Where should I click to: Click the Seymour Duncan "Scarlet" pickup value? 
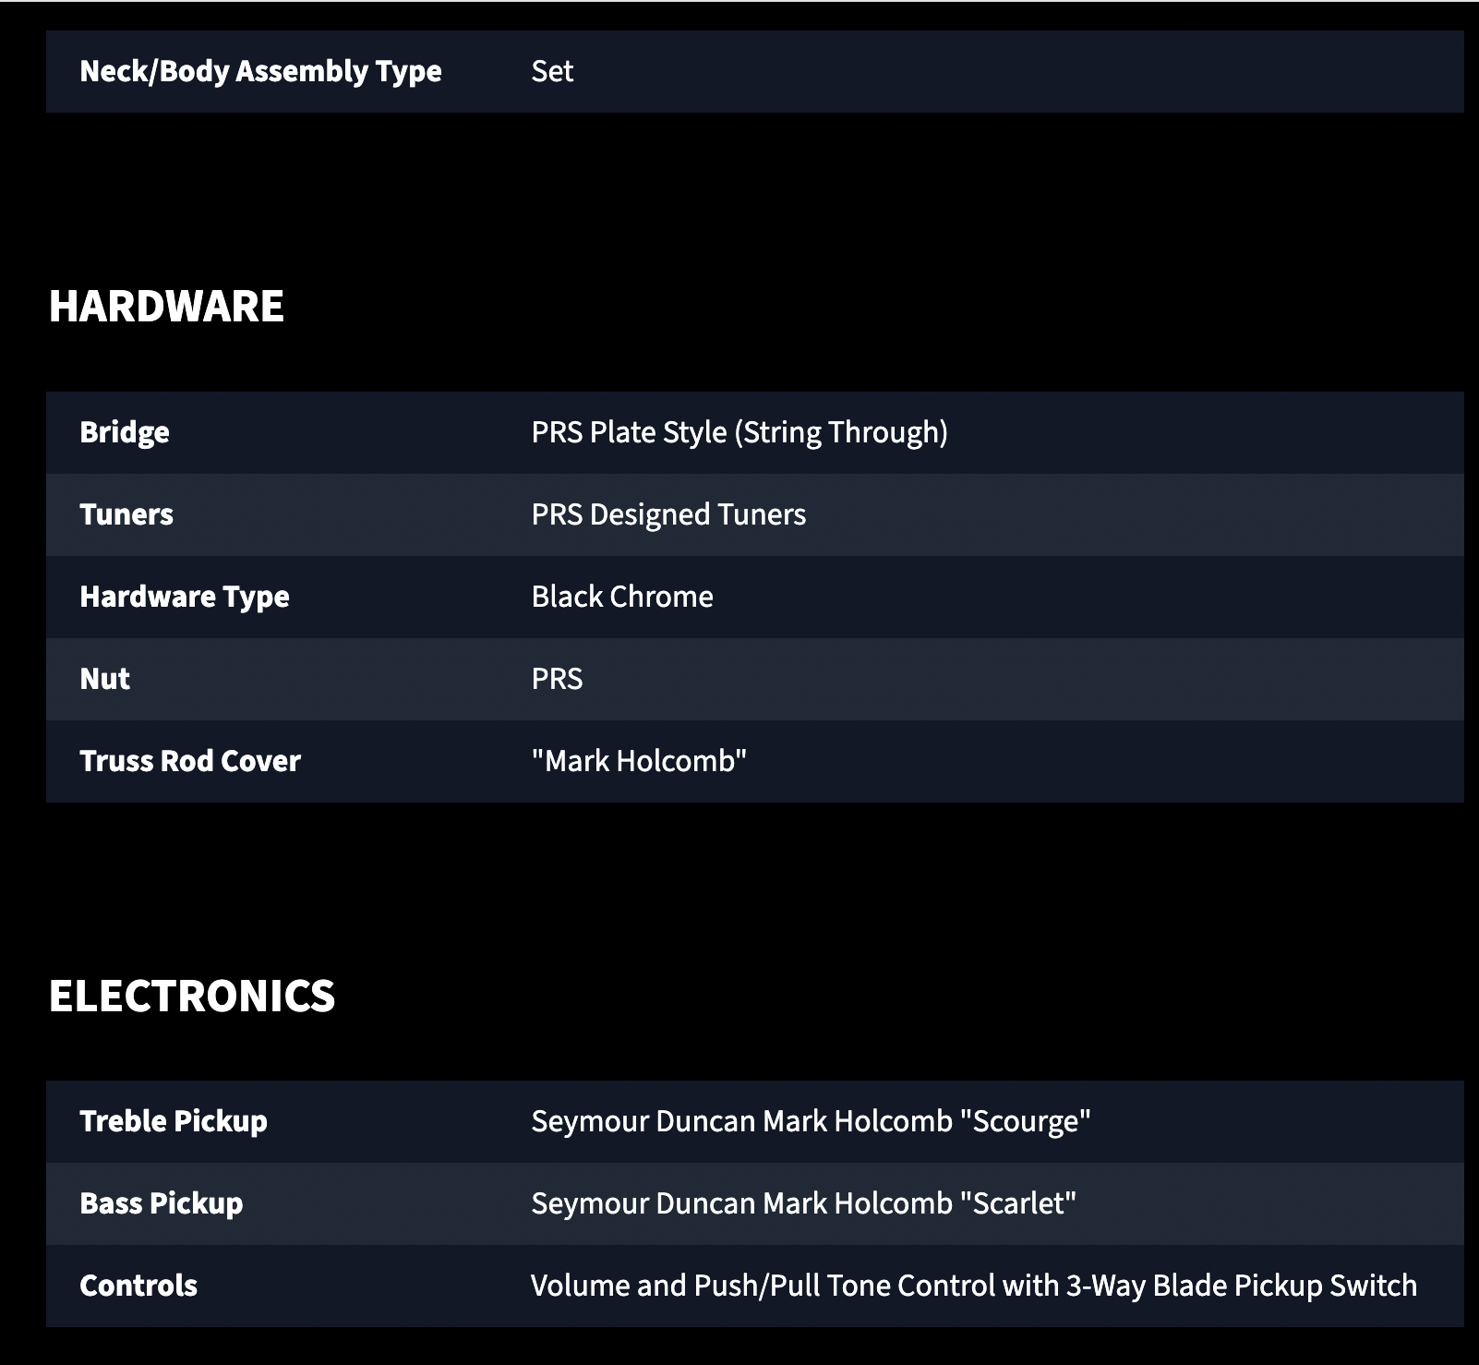click(x=803, y=1203)
